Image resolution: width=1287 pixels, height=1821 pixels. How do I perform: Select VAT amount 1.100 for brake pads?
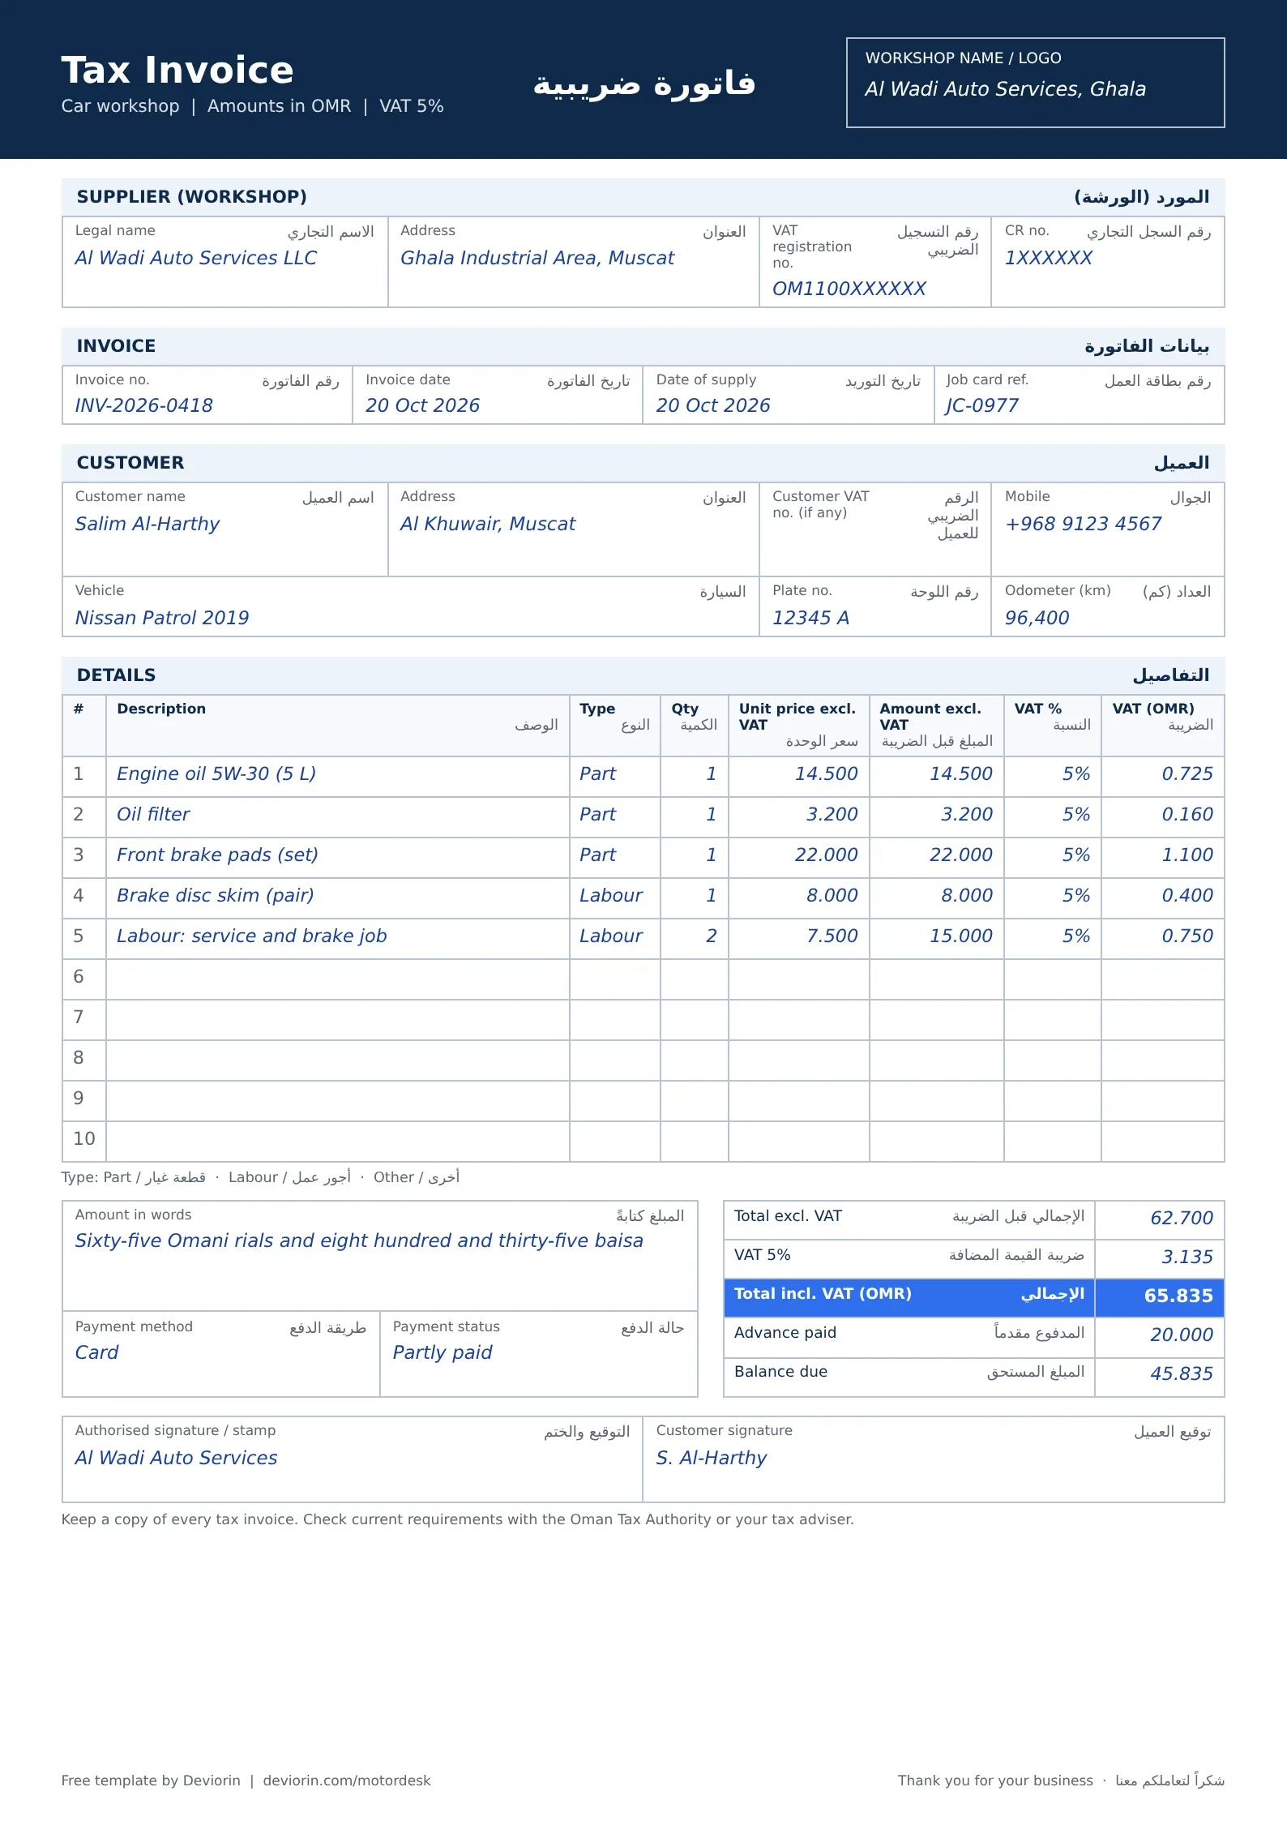point(1187,855)
